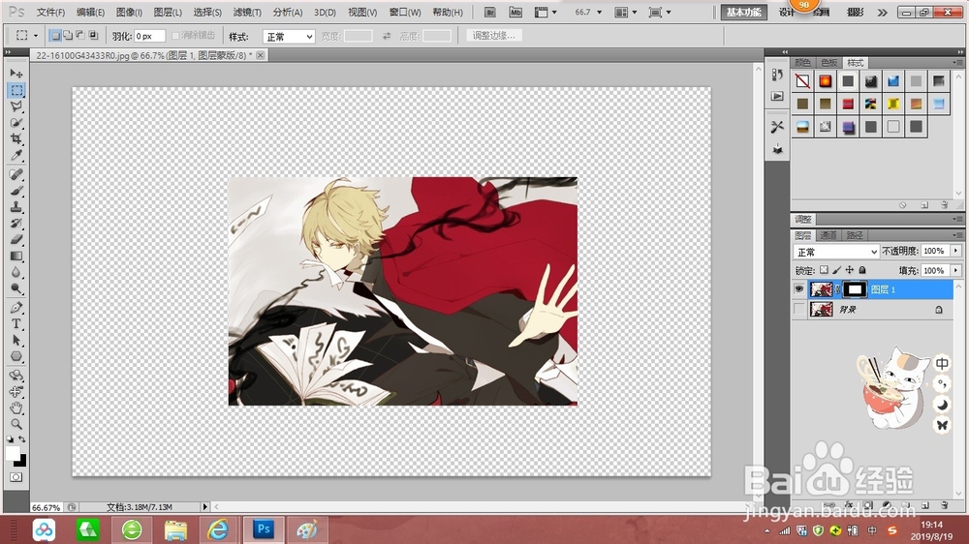Switch to the 颜色 color tab

tap(802, 63)
